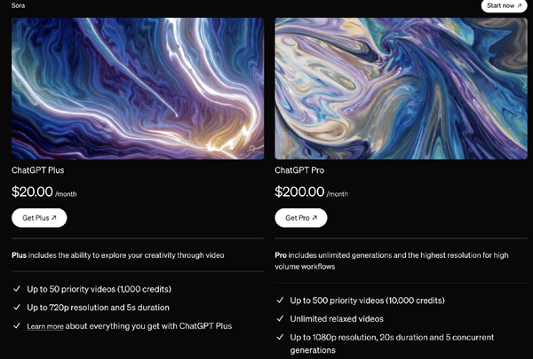This screenshot has height=359, width=533.
Task: Click the $200.00 per month price
Action: pos(312,191)
